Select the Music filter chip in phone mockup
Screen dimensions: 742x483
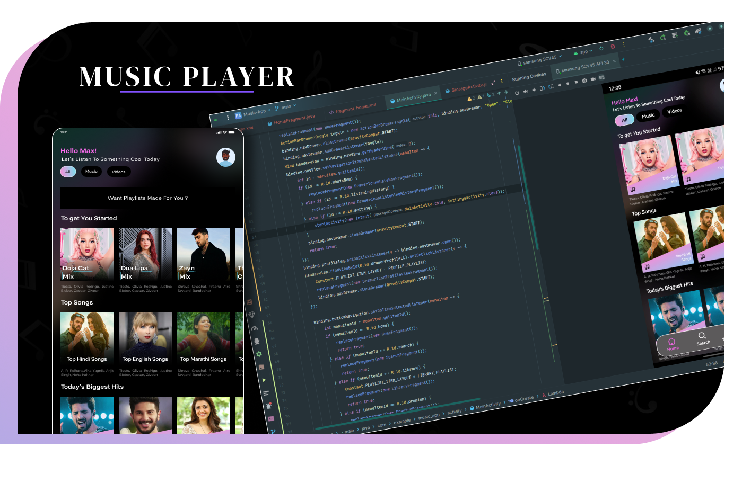click(91, 172)
